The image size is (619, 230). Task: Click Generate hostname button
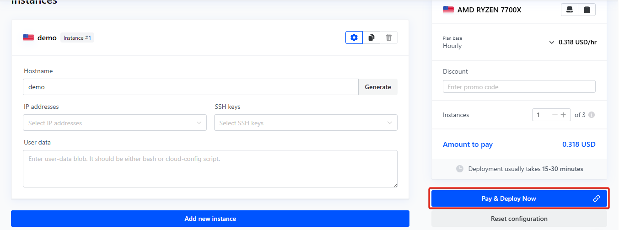pos(377,87)
